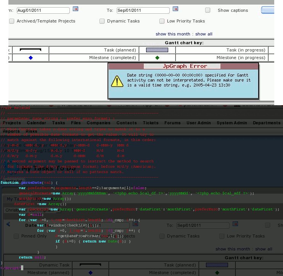The width and height of the screenshot is (283, 276).
Task: Check undimmed Dynamic Tasks option
Action: [x=102, y=21]
